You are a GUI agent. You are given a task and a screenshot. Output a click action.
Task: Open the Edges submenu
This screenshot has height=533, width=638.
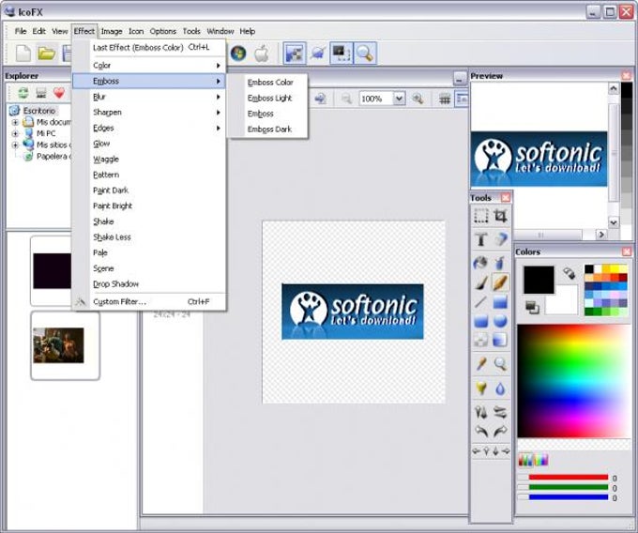pos(148,129)
